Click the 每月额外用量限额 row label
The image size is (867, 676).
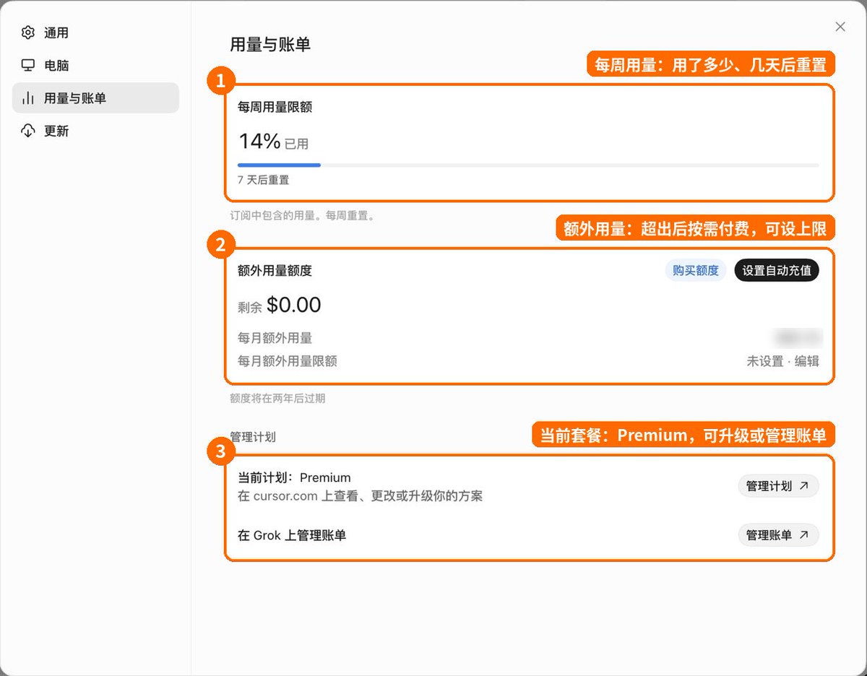287,361
